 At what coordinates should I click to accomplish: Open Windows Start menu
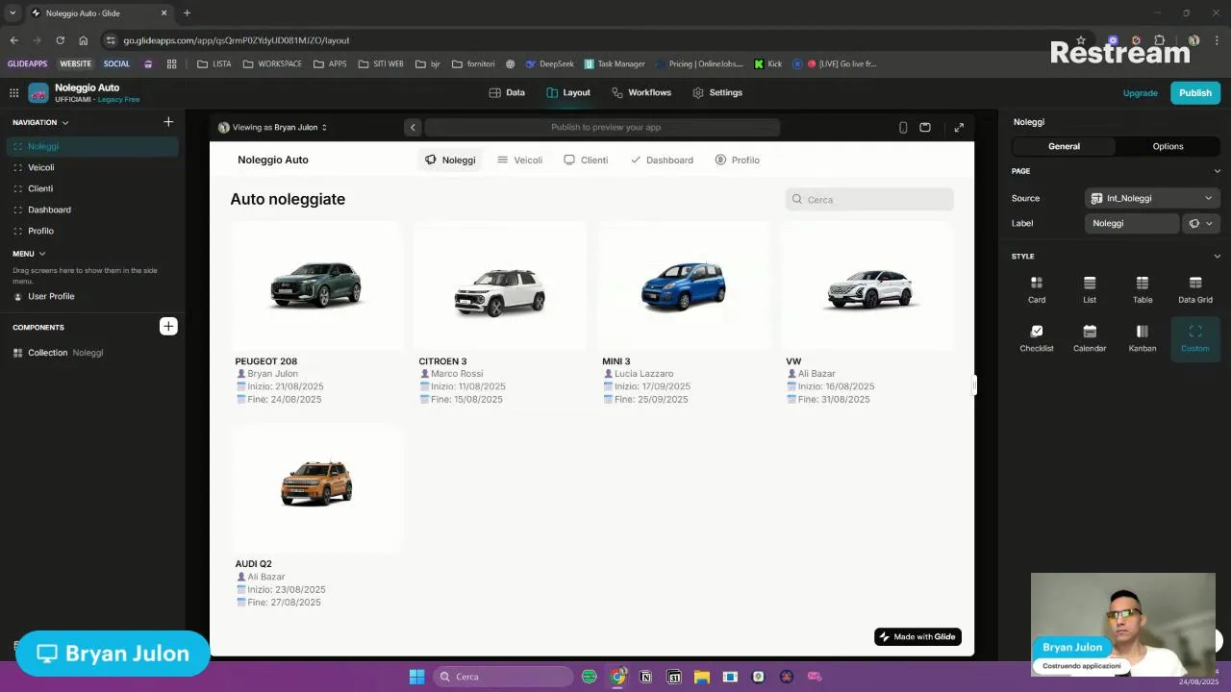[416, 677]
